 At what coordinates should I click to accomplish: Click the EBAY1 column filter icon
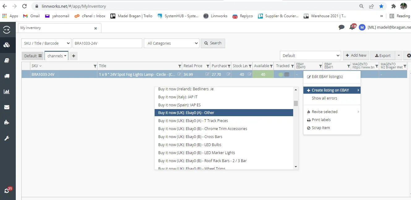[x=349, y=66]
